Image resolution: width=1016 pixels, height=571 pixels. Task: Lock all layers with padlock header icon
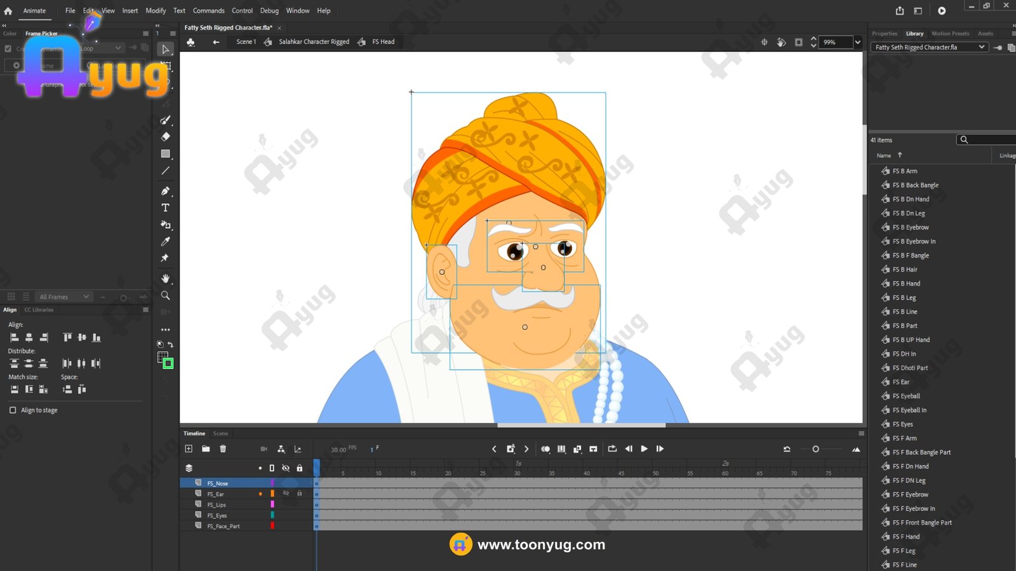pos(300,468)
